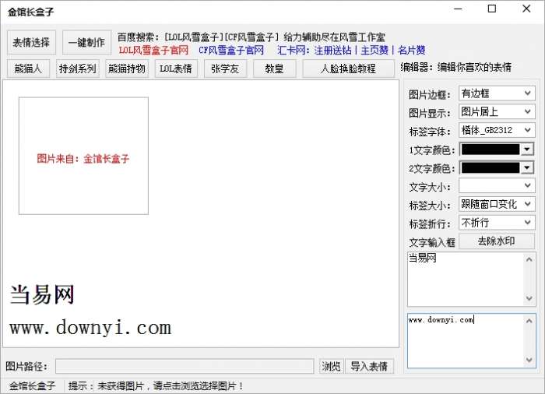
Task: Click the 图片来自：金馆长盒子 preview thumbnail
Action: coord(83,156)
